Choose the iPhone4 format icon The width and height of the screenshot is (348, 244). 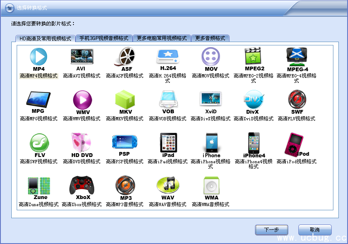(254, 142)
